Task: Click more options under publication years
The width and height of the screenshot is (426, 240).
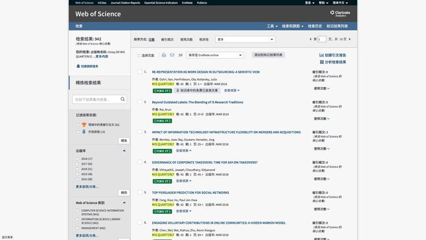Action: pos(87,187)
